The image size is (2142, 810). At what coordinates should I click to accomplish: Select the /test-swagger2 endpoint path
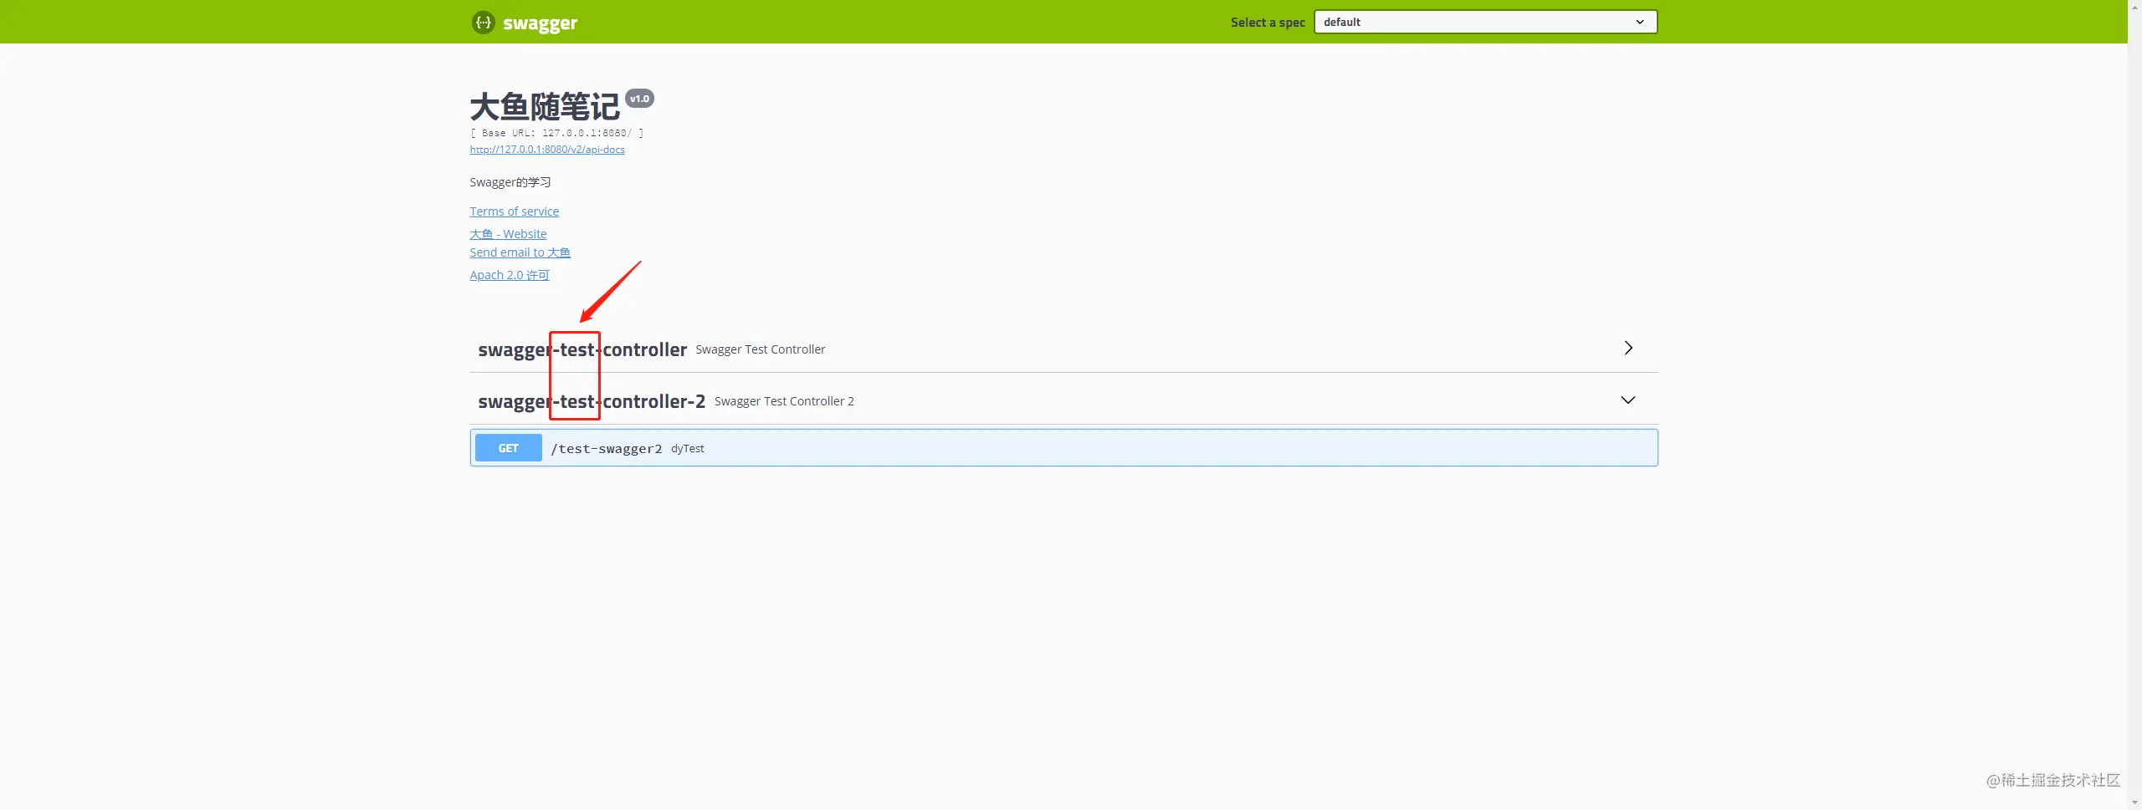(x=607, y=449)
